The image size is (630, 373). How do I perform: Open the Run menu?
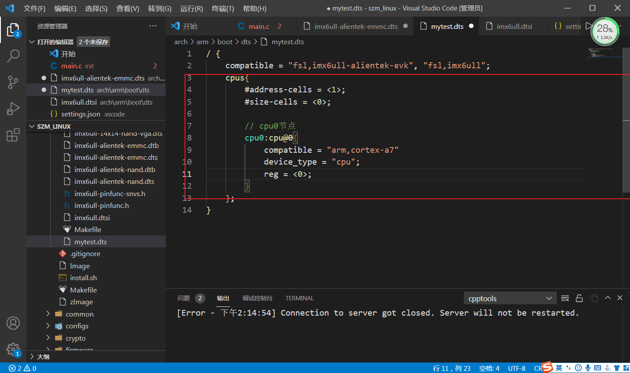(192, 8)
